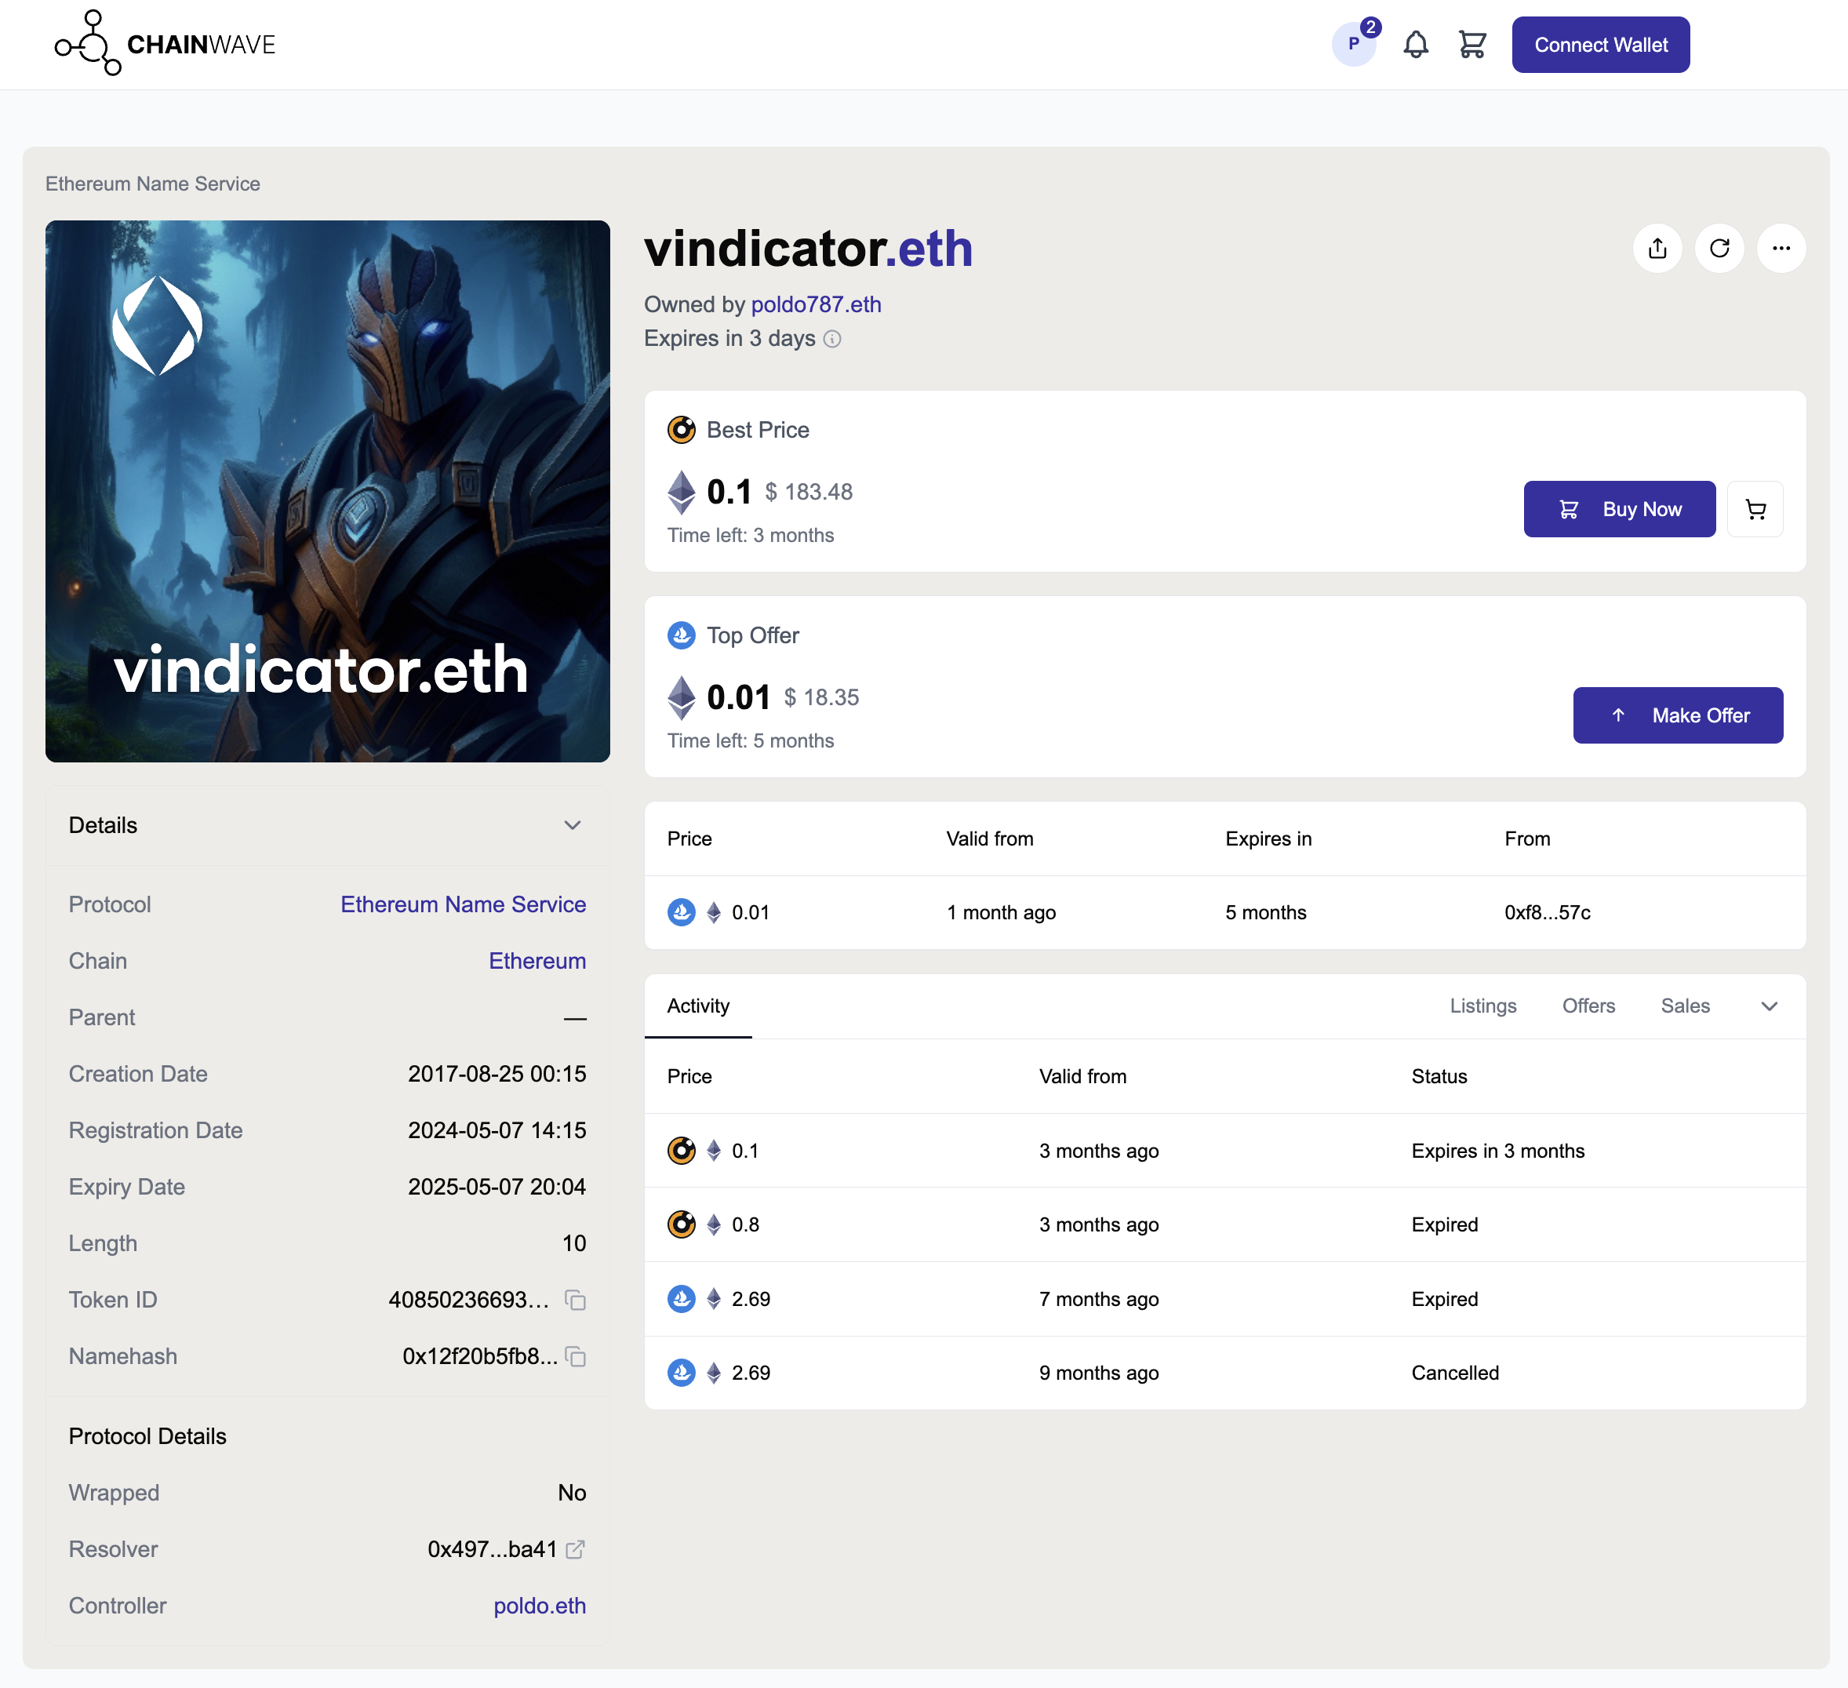The image size is (1848, 1688).
Task: Click the $ 18.35 offer value
Action: [x=821, y=698]
